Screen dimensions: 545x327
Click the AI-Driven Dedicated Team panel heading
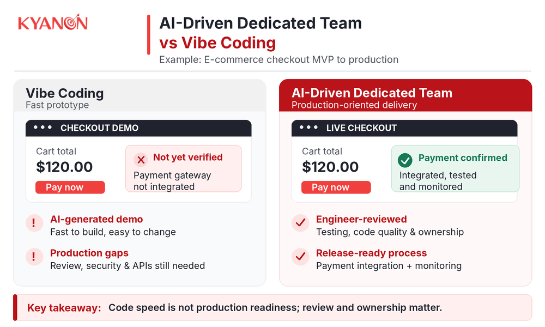coord(372,93)
